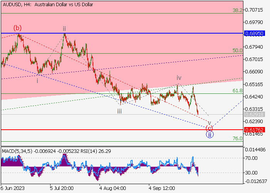Select the blue circled ii label
This screenshot has height=193, width=270.
(x=210, y=135)
